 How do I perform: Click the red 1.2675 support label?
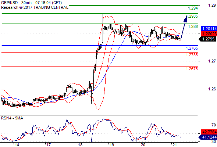click(192, 69)
